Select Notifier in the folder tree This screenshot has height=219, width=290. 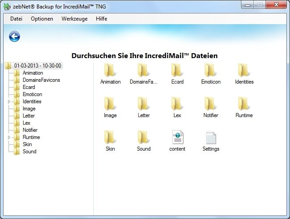30,130
